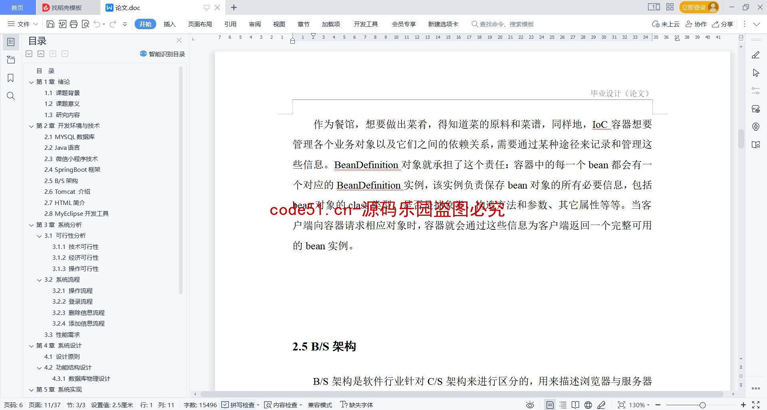Collapse 第1章 绪论 in the outline
767x410 pixels.
pos(31,82)
